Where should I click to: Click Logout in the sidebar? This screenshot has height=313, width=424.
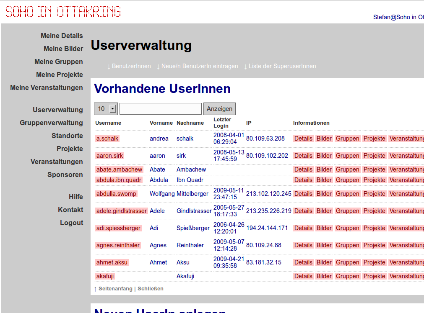click(x=72, y=223)
